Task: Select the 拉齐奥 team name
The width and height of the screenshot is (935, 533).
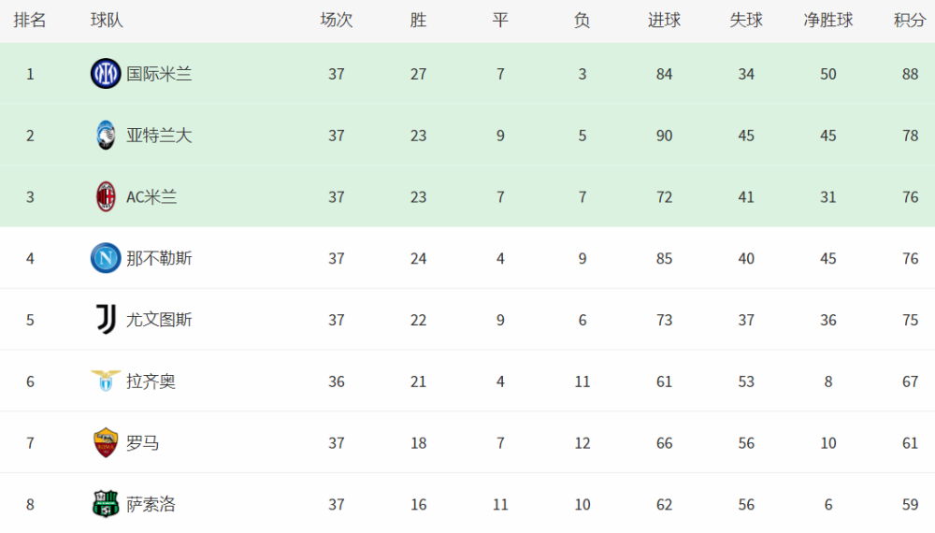Action: point(151,381)
